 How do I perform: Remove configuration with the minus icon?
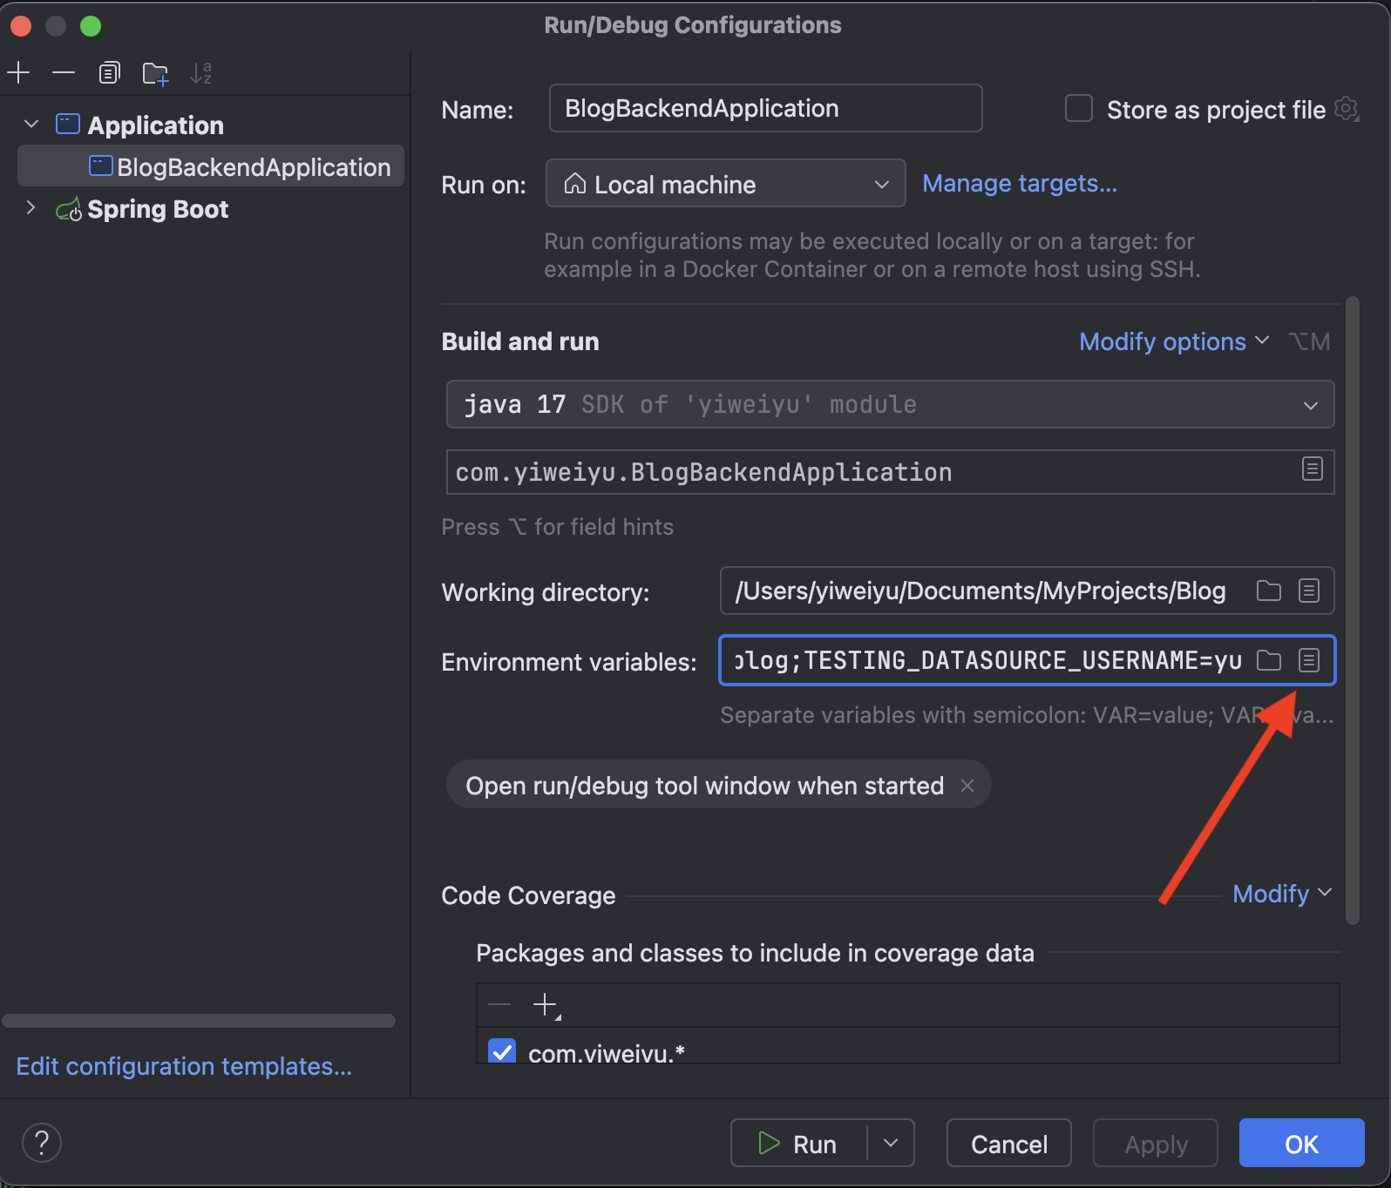click(64, 73)
